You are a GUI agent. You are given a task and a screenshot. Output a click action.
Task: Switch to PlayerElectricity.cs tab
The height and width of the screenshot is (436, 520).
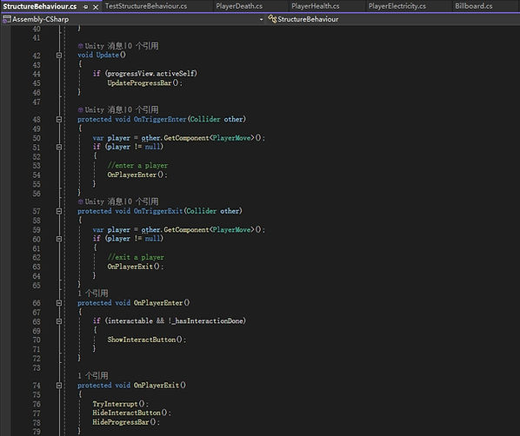(x=397, y=6)
